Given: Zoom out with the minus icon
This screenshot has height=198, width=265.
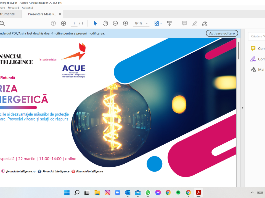Looking at the screenshot, I should (115, 23).
